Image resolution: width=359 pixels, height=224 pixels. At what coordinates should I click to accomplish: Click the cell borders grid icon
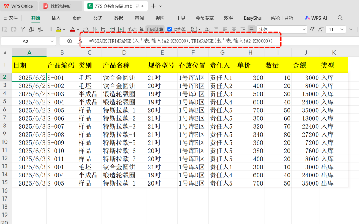coord(49,29)
